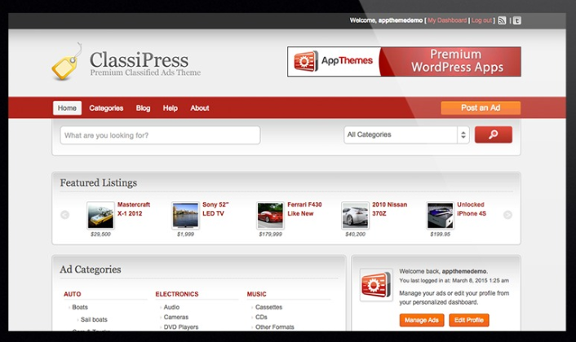The height and width of the screenshot is (342, 576).
Task: Click the Manage Ads button
Action: click(422, 320)
